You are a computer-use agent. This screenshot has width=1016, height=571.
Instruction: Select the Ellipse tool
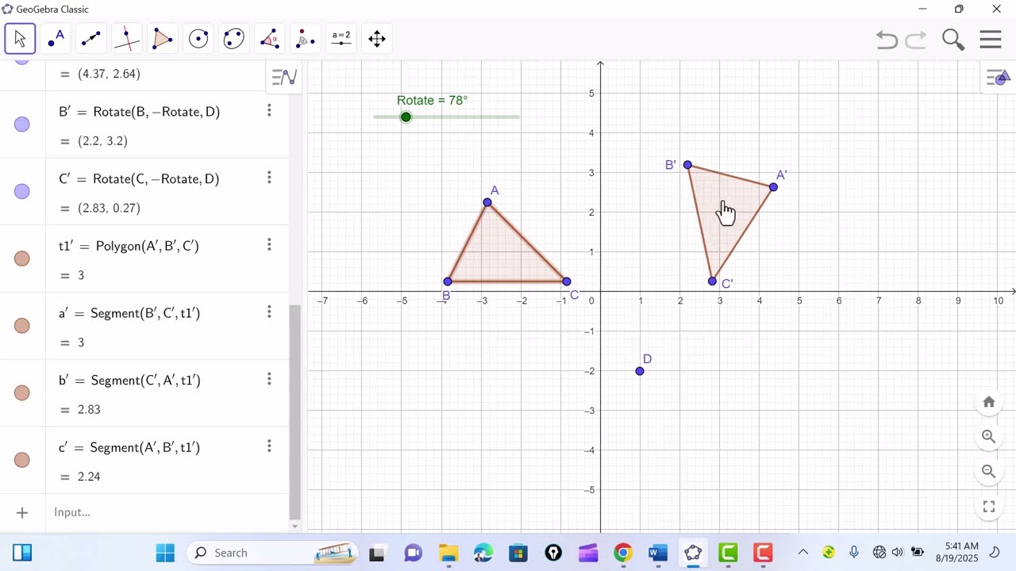click(234, 39)
